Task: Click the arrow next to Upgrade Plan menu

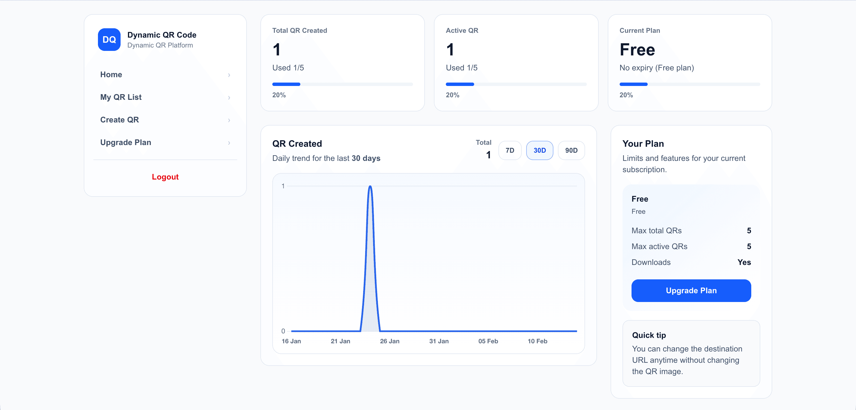Action: click(229, 143)
